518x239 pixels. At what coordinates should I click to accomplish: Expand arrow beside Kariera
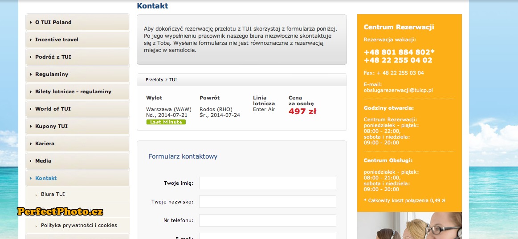[31, 144]
